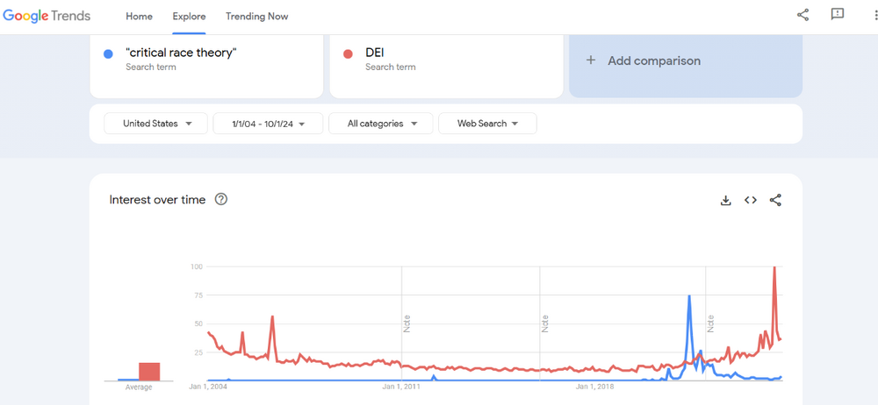Open the 1/1/04 - 10/1/24 date range dropdown

[268, 124]
